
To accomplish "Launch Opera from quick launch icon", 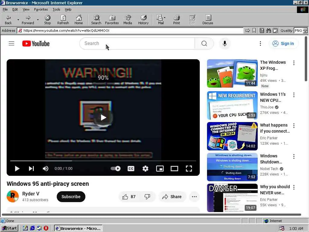I will (x=46, y=228).
